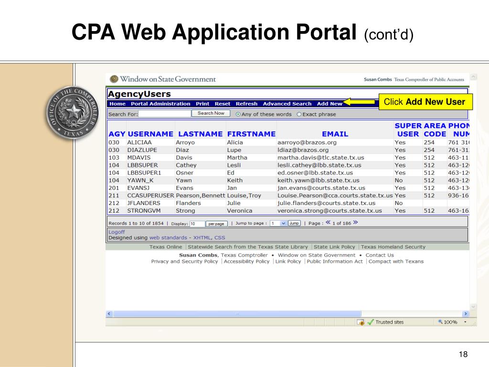Click the Search For text field

click(165, 114)
